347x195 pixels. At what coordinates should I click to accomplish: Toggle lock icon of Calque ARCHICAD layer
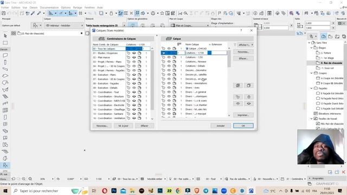[x=163, y=48]
